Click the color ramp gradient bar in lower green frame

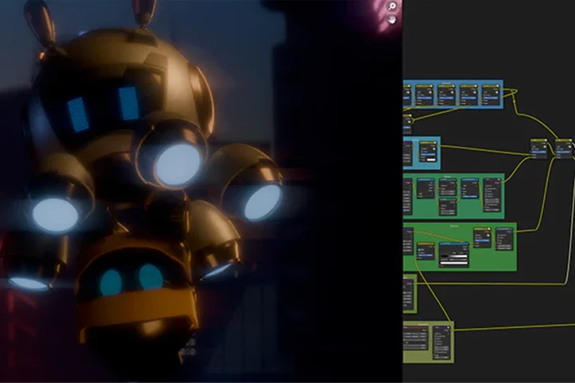454,256
